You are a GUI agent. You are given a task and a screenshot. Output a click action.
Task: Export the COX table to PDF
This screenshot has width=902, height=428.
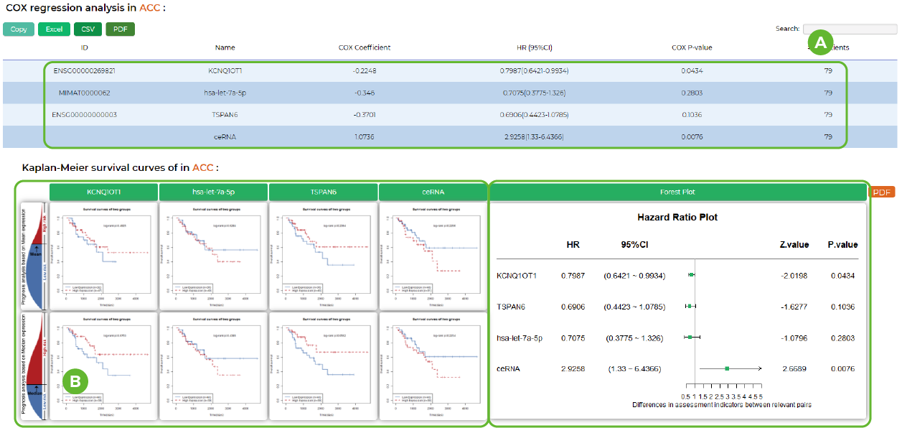(x=120, y=29)
